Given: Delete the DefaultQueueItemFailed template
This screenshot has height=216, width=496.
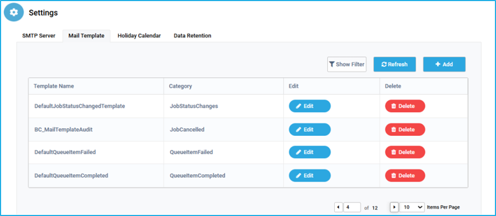Looking at the screenshot, I should [405, 152].
